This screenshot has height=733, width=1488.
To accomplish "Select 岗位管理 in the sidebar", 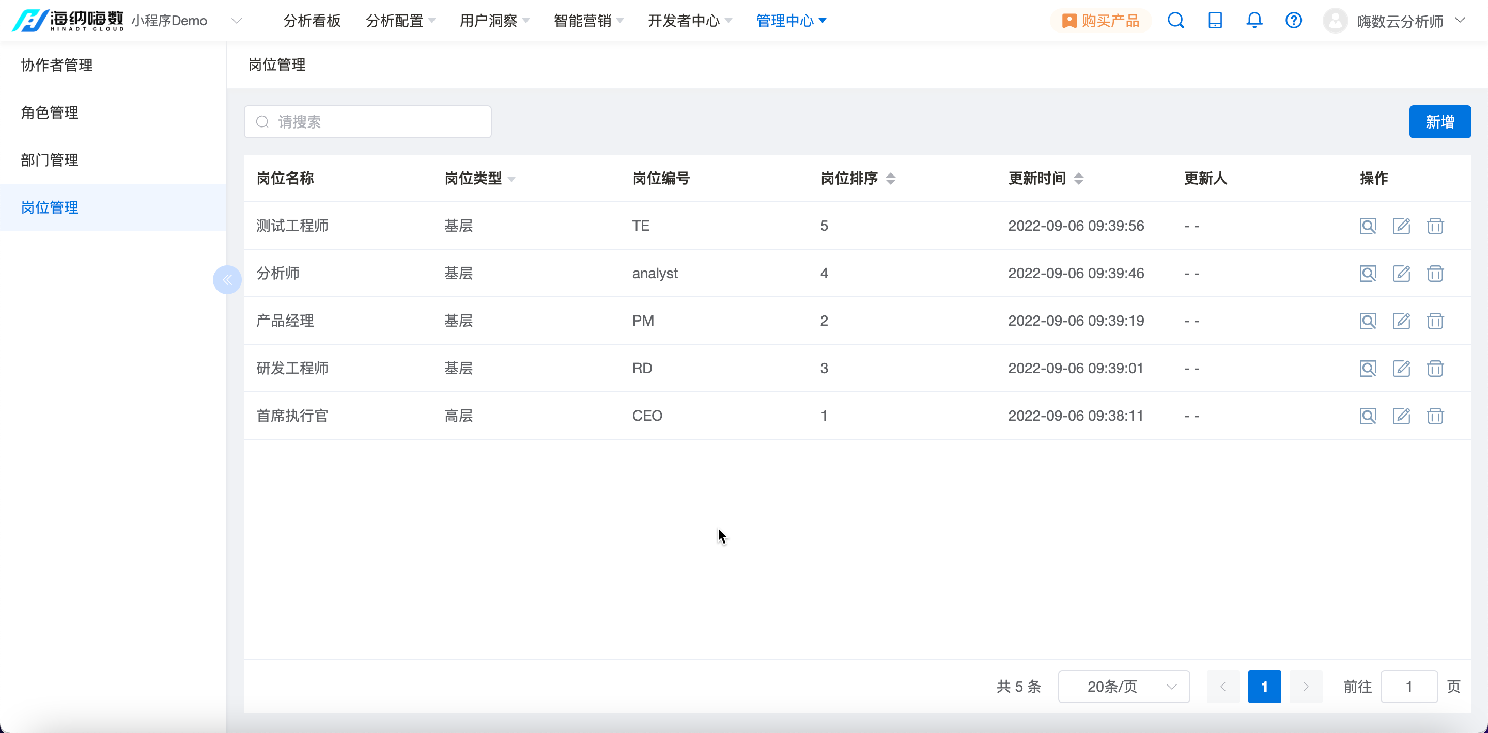I will point(113,208).
